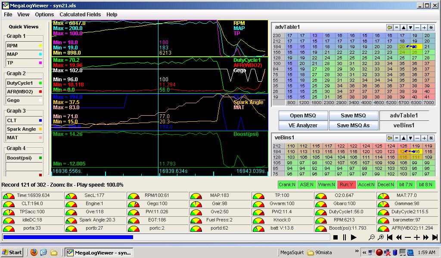Pause the log playback
Image resolution: width=441 pixels, height=258 pixels.
pyautogui.click(x=345, y=237)
